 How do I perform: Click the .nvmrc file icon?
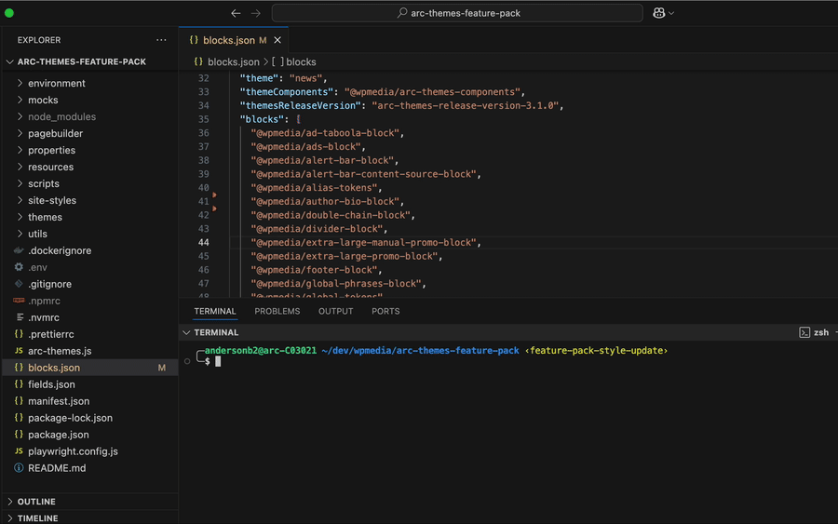(20, 317)
